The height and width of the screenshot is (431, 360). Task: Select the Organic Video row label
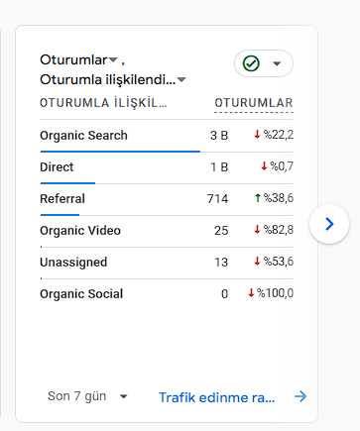point(80,231)
